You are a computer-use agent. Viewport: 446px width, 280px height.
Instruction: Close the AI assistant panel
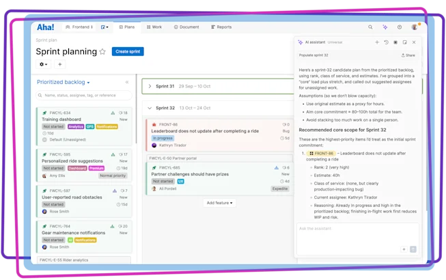coord(414,42)
